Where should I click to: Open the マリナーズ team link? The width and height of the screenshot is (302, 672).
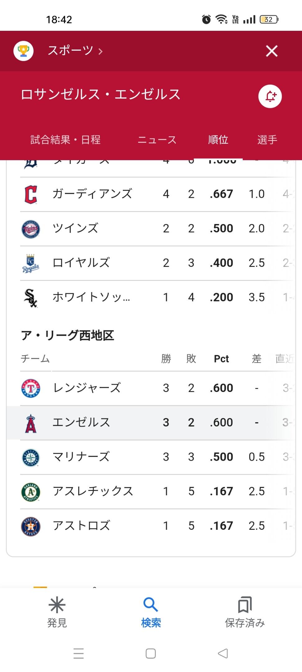81,457
